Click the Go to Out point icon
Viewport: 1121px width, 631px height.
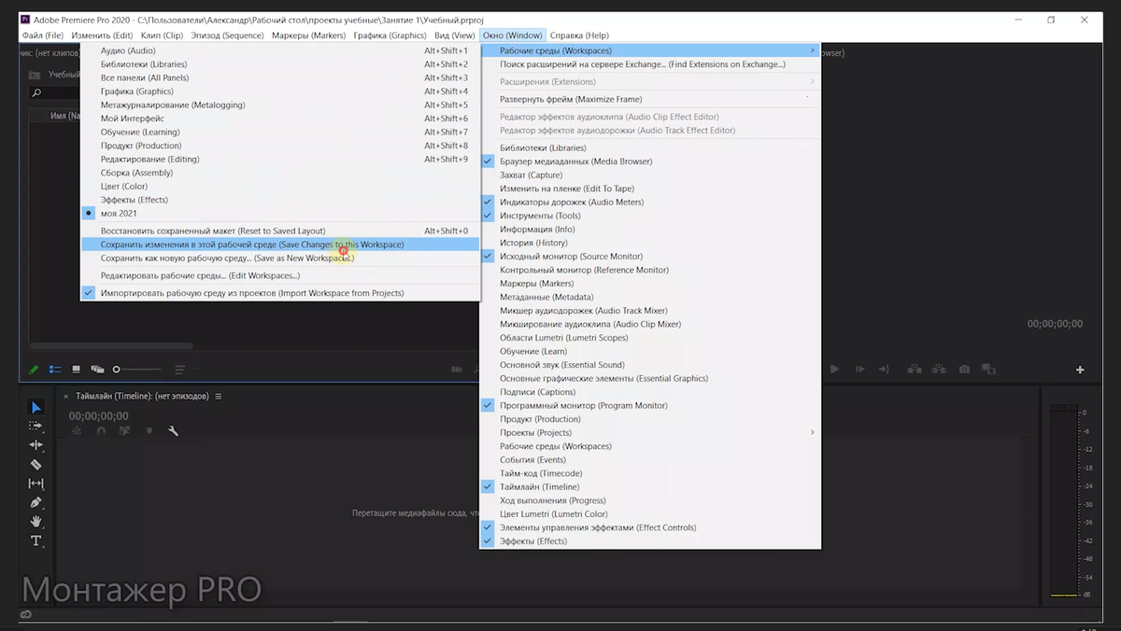coord(885,370)
